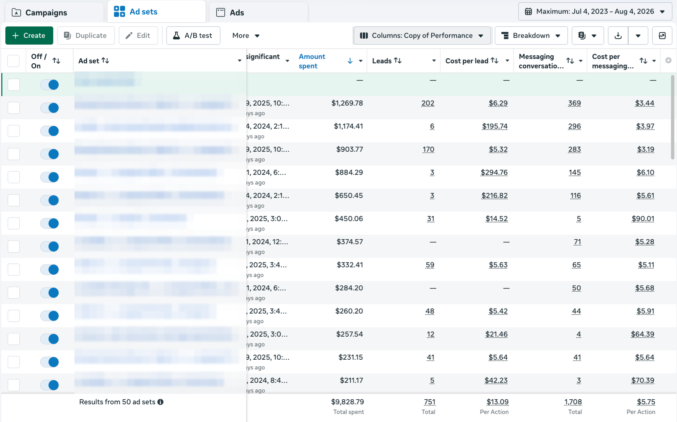
Task: Click the export download icon
Action: [618, 36]
